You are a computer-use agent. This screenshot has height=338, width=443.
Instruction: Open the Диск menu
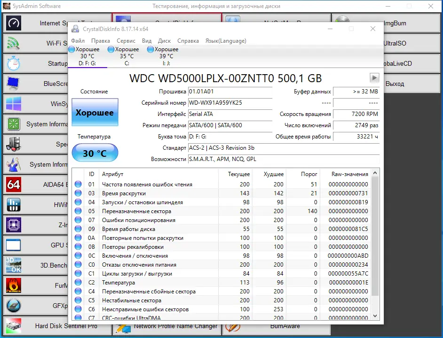coord(164,41)
